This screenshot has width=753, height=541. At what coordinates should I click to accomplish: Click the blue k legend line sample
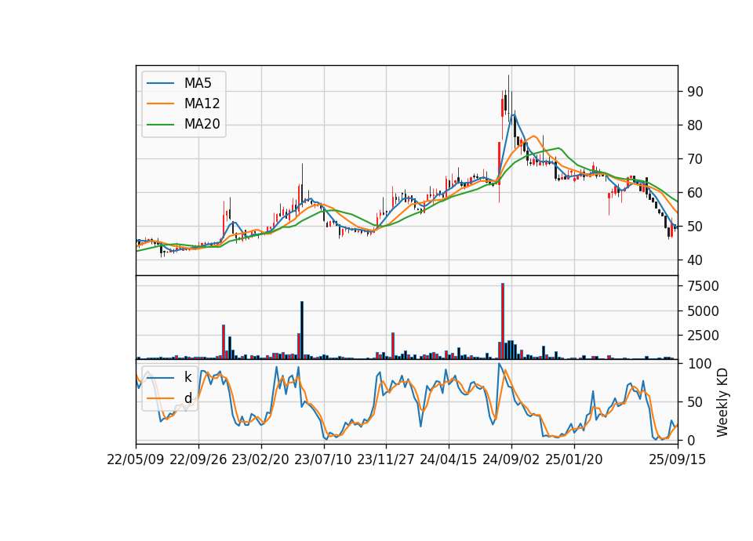point(160,377)
